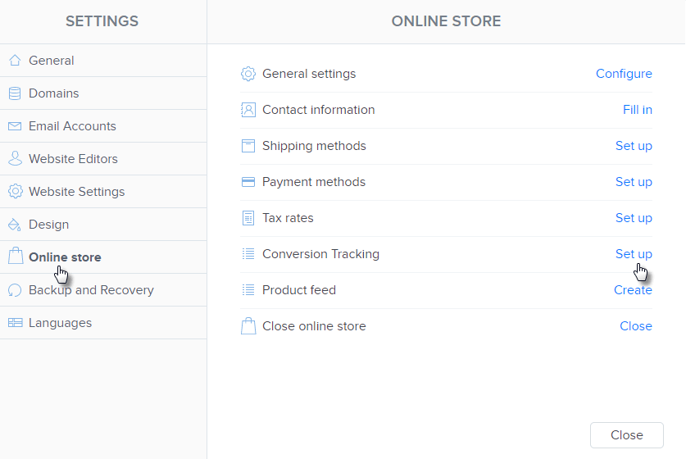
Task: Go to the Domains settings section
Action: (x=53, y=93)
